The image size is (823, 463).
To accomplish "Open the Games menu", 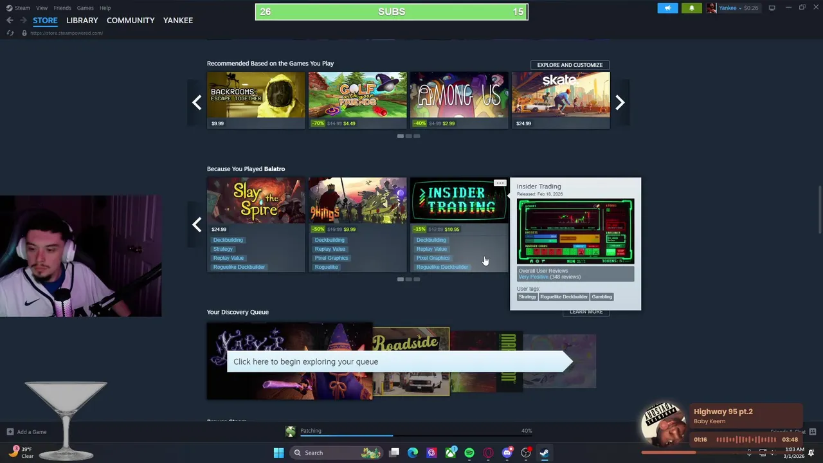I will [85, 8].
